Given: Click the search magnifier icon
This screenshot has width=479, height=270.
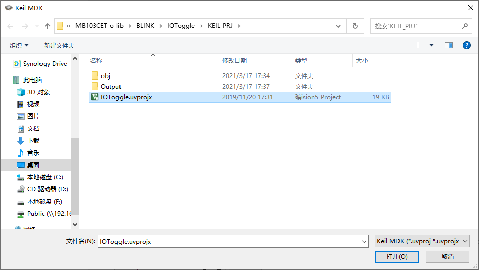Looking at the screenshot, I should (465, 26).
